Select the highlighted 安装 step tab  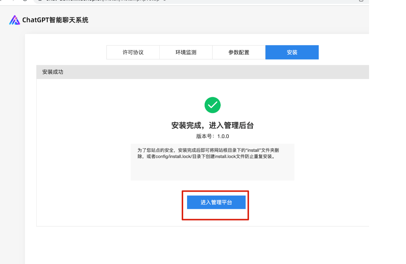tap(292, 52)
